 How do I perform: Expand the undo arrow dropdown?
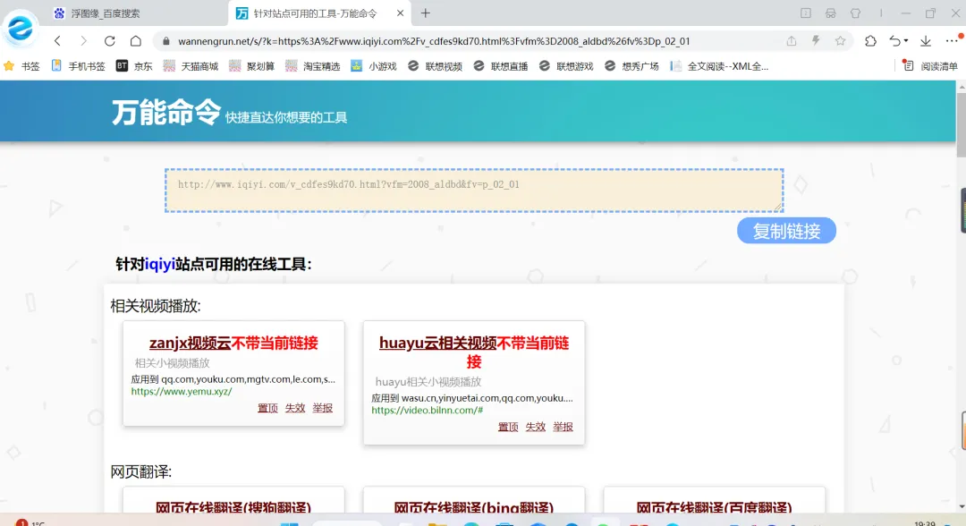[x=906, y=41]
